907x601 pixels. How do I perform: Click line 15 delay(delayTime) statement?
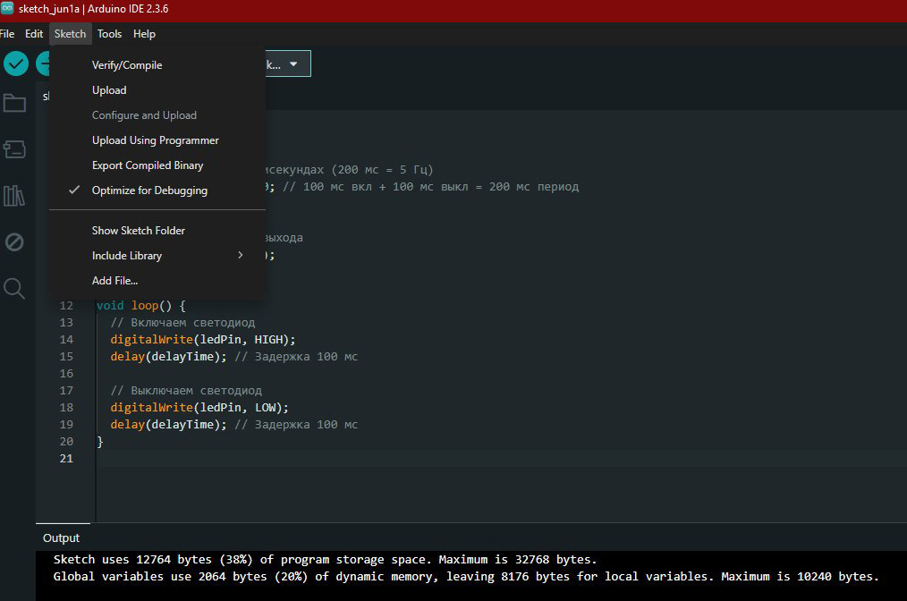pyautogui.click(x=169, y=356)
